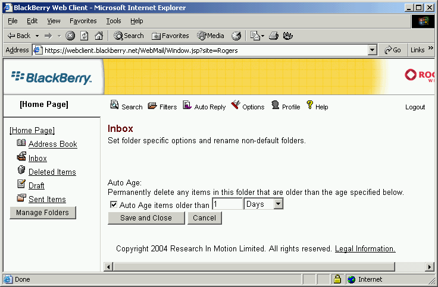Click the IE Back button
The height and width of the screenshot is (287, 438).
point(19,36)
